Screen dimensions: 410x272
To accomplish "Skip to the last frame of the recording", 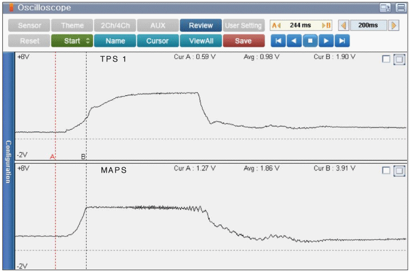I will 342,41.
